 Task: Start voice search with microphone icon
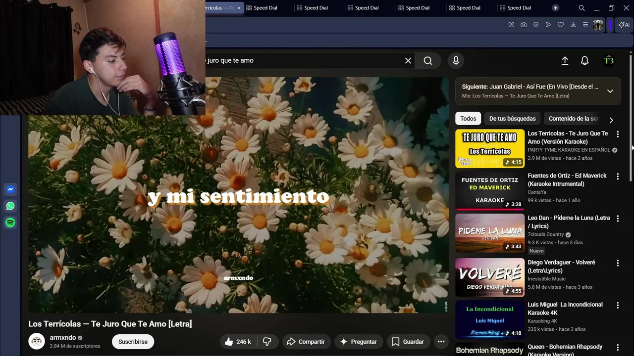pos(456,61)
